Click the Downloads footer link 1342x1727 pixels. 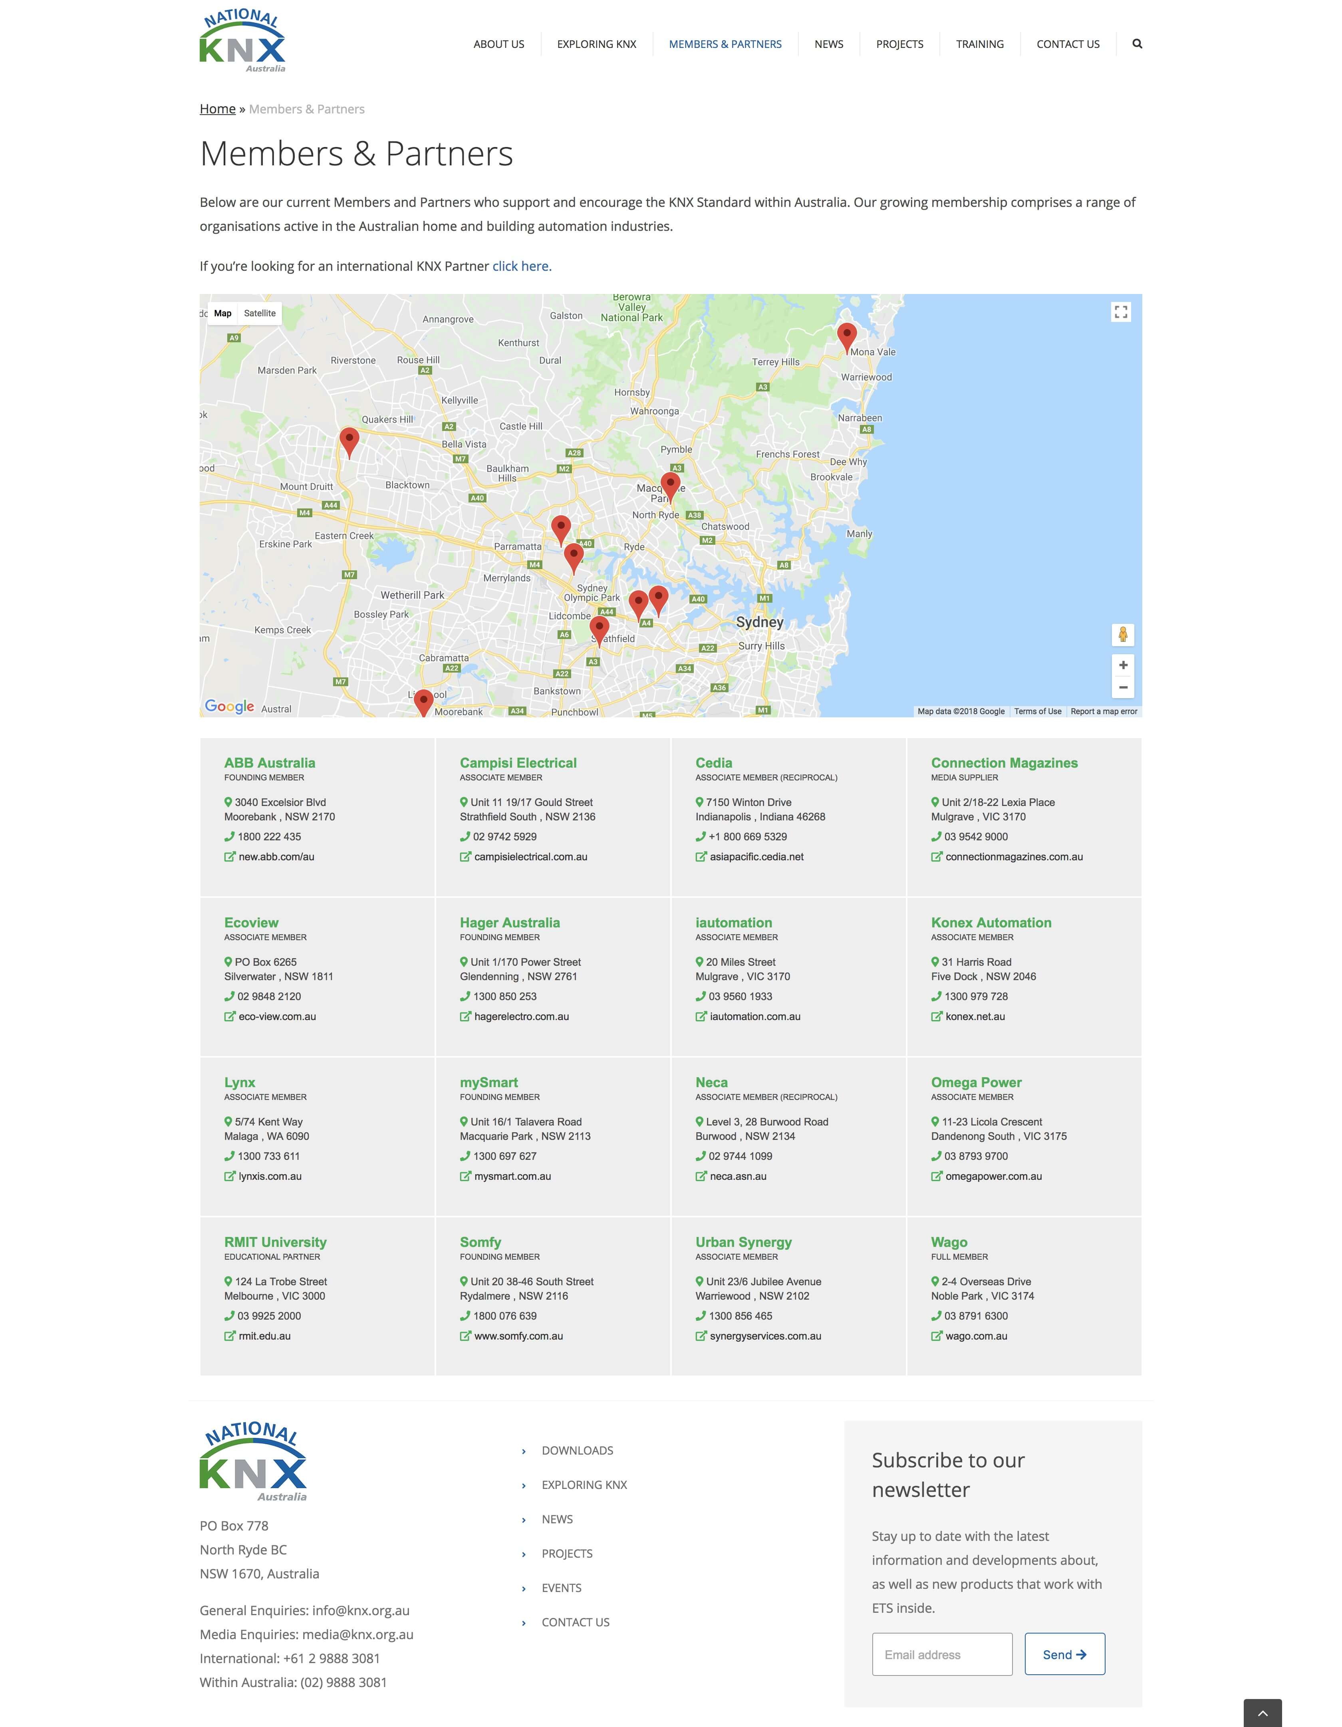click(577, 1450)
